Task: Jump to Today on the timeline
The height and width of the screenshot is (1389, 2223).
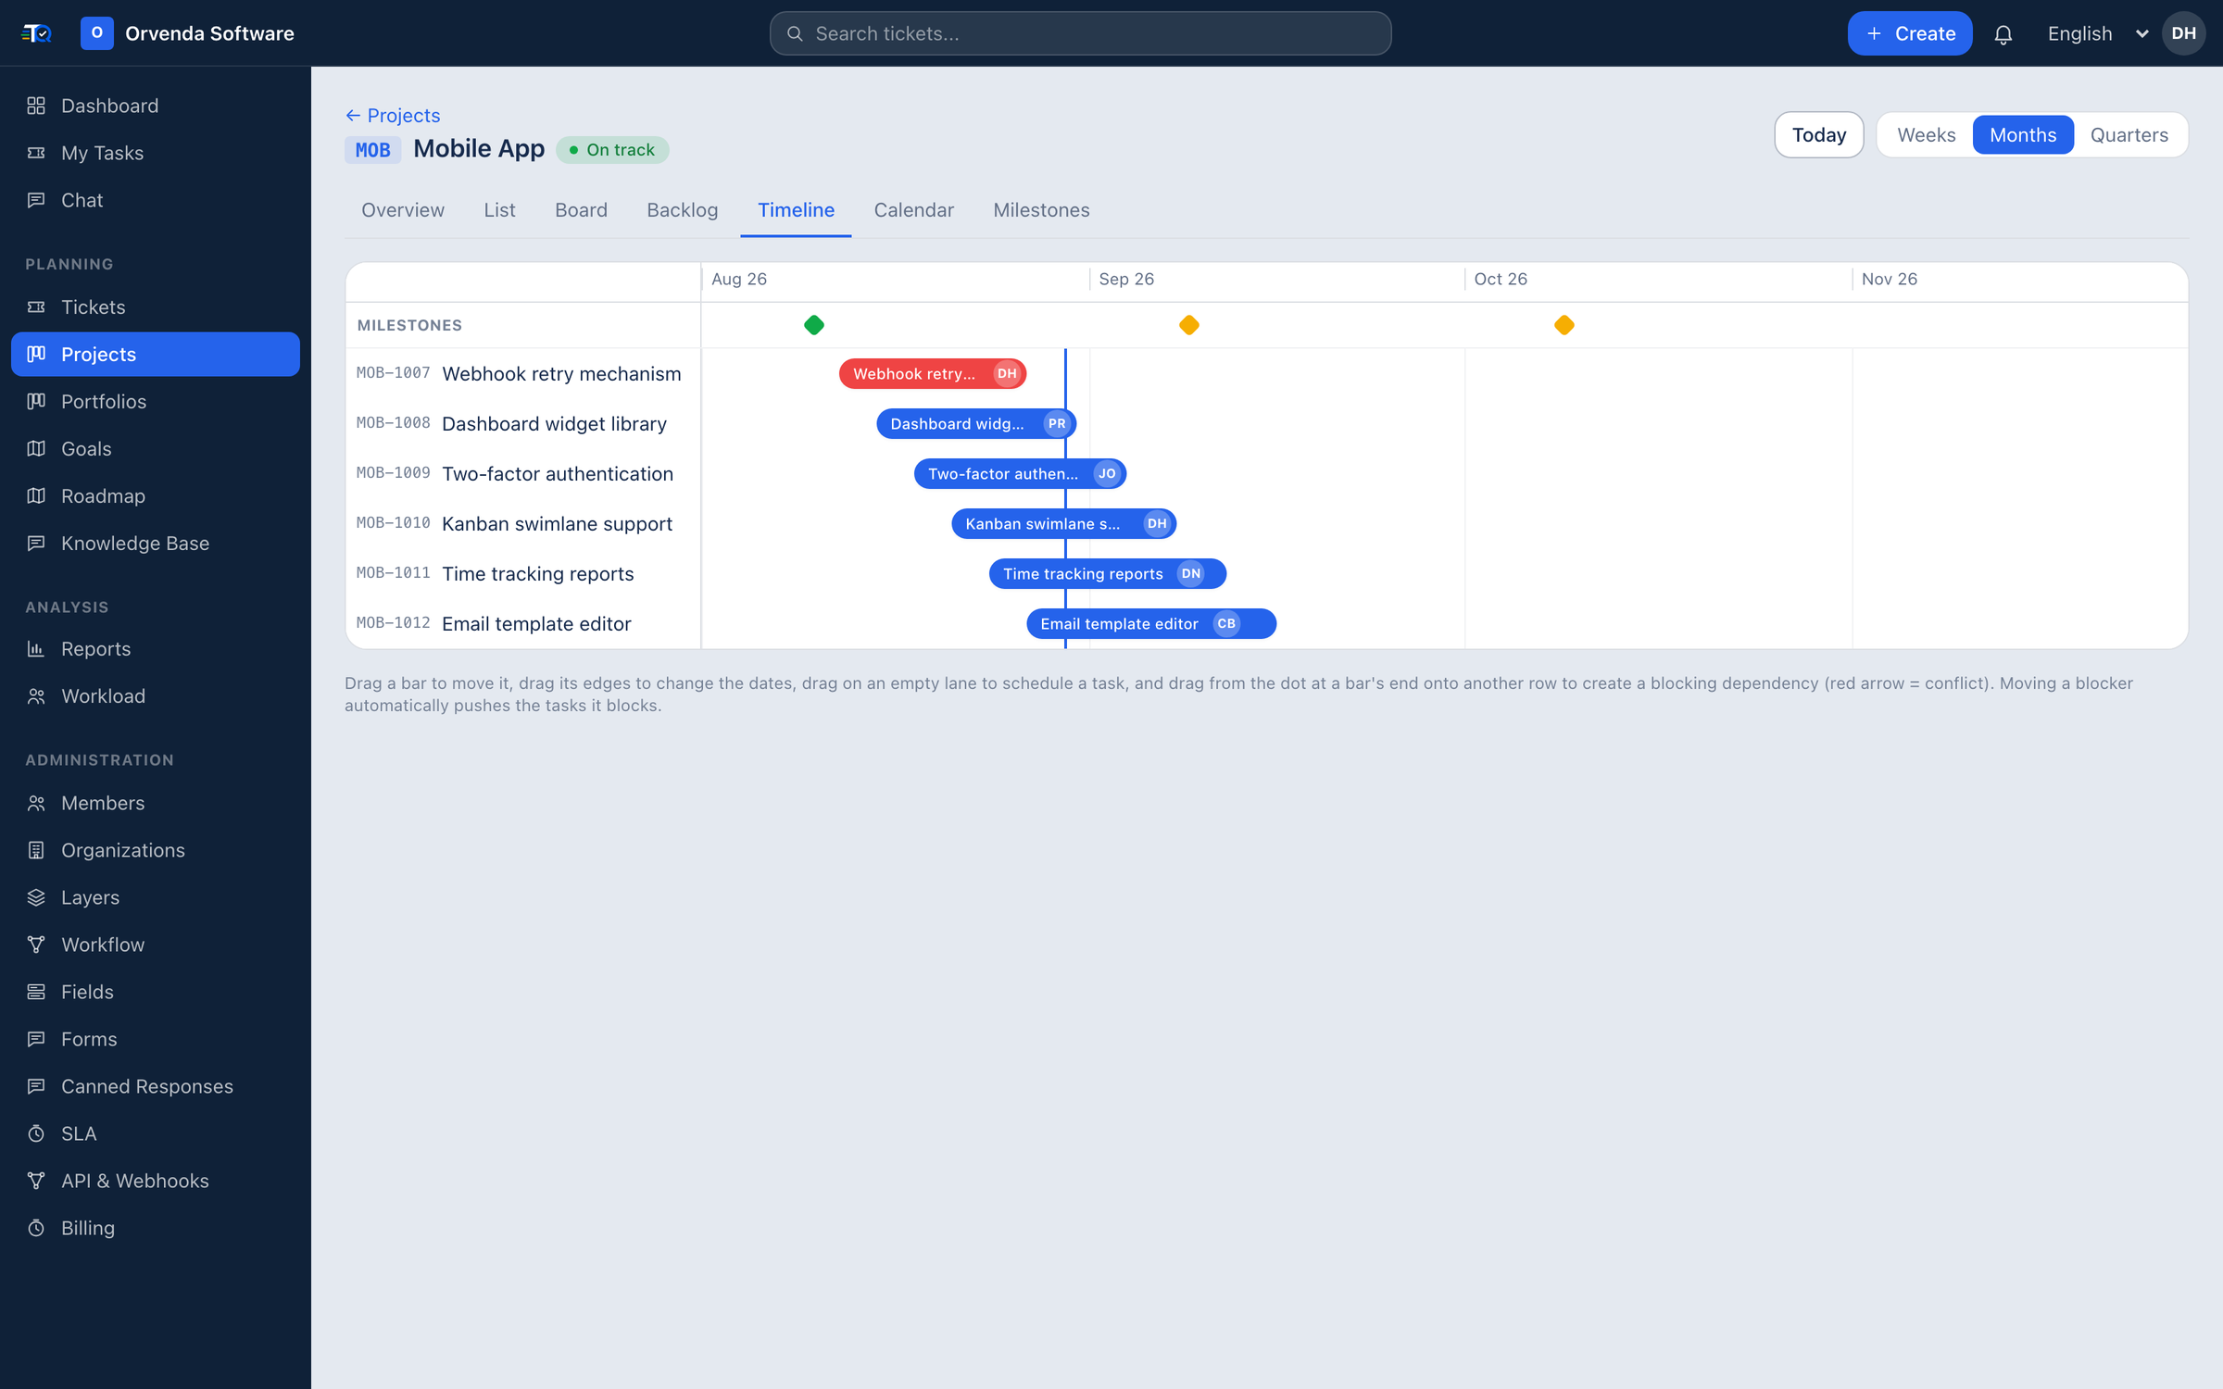Action: point(1819,135)
